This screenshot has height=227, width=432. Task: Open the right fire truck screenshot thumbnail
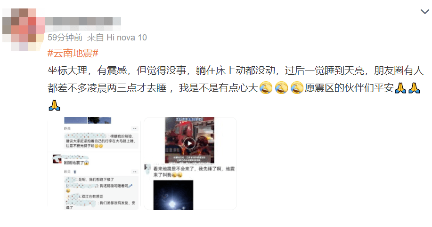pyautogui.click(x=190, y=164)
